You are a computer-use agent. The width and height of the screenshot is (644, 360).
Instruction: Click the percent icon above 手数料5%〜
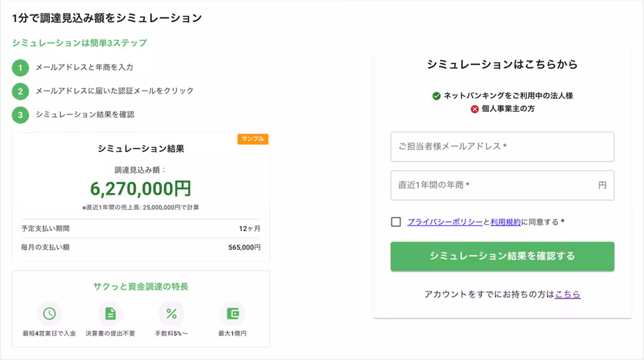tap(171, 313)
